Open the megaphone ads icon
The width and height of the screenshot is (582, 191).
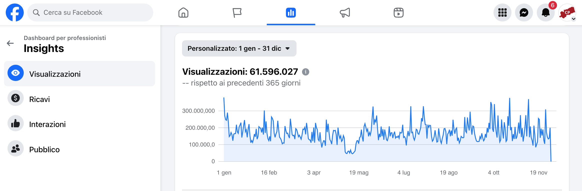[x=345, y=12]
